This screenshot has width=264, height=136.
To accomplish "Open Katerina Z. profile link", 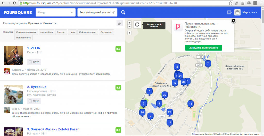I will 18,70.
